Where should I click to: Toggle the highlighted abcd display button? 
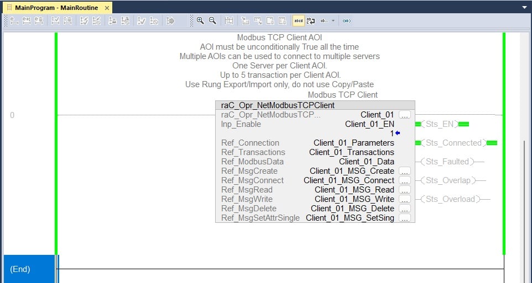[299, 21]
